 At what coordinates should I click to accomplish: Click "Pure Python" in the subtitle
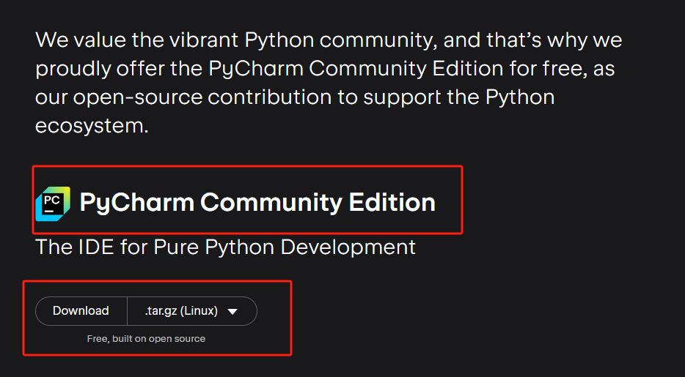pyautogui.click(x=212, y=247)
